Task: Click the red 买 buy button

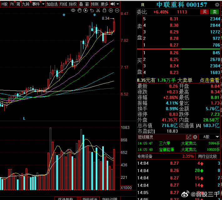Action: coord(204,12)
